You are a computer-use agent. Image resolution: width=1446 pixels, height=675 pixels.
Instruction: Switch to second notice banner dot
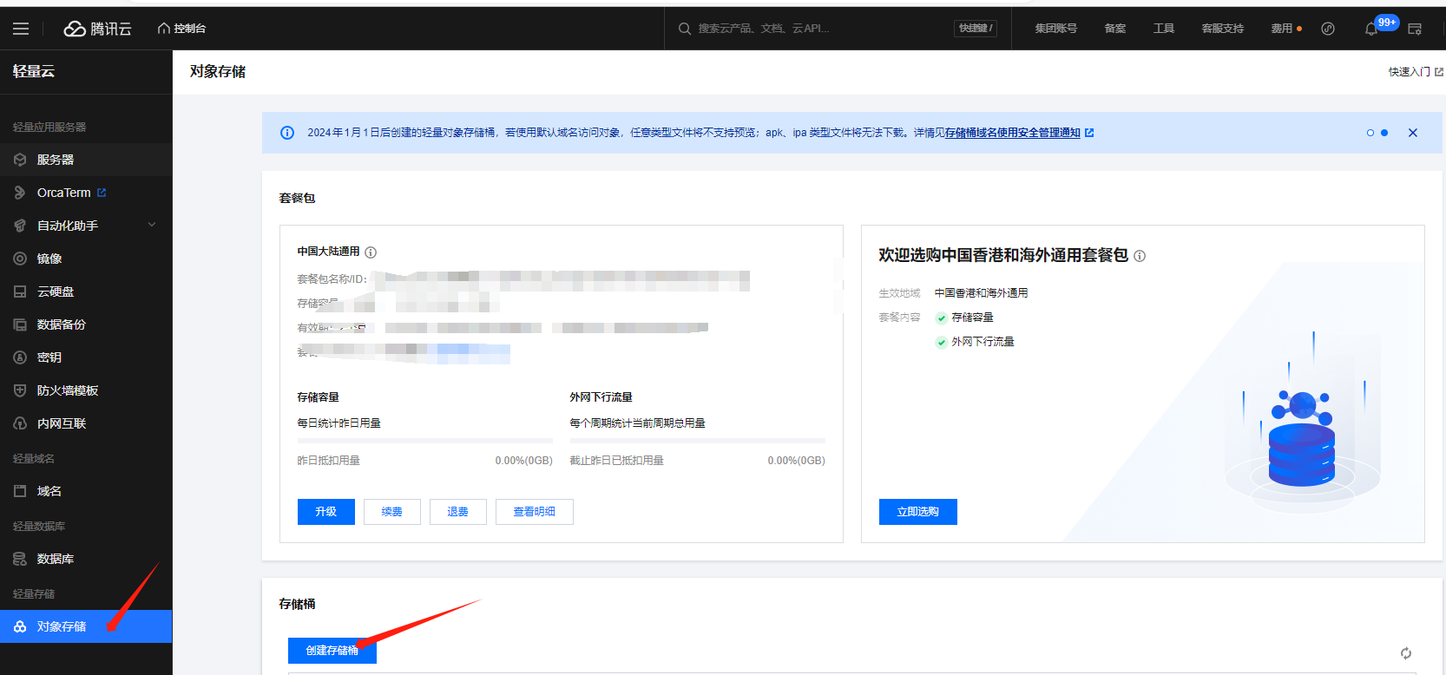coord(1384,133)
